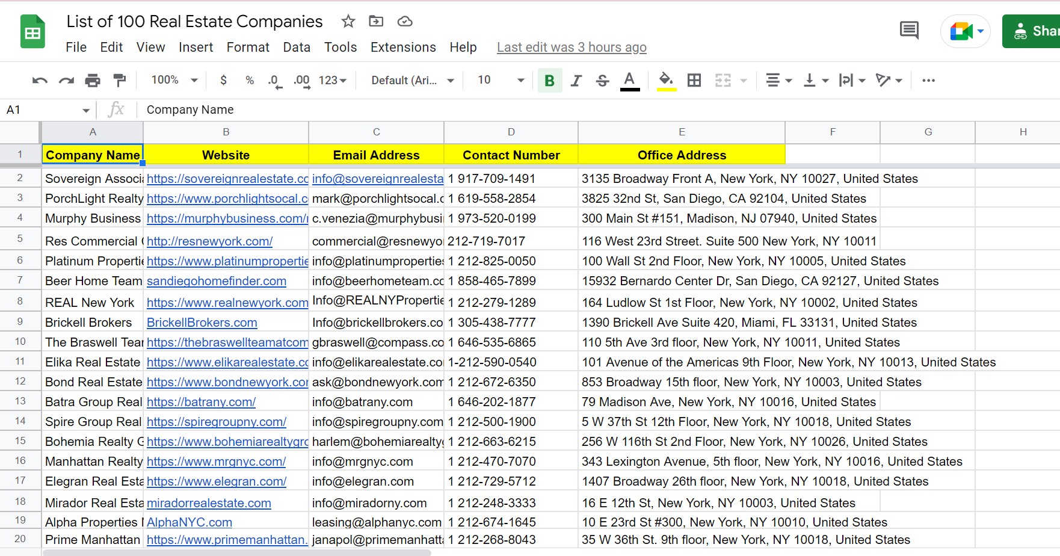
Task: Star this spreadsheet
Action: (348, 22)
